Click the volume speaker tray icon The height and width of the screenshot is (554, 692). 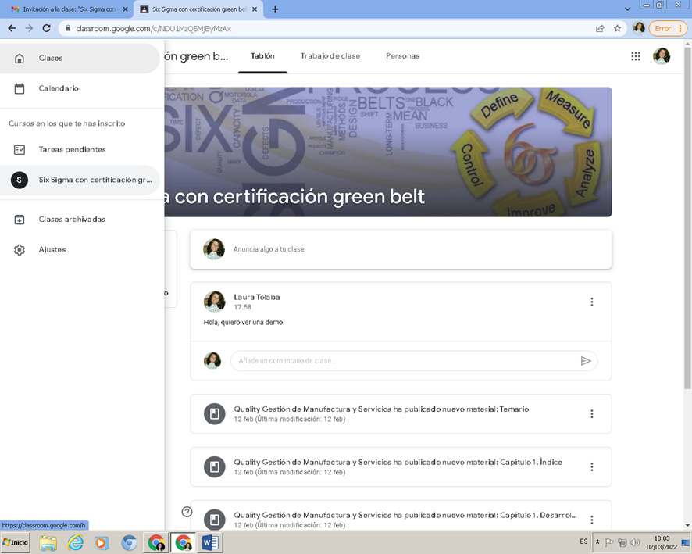click(x=635, y=542)
